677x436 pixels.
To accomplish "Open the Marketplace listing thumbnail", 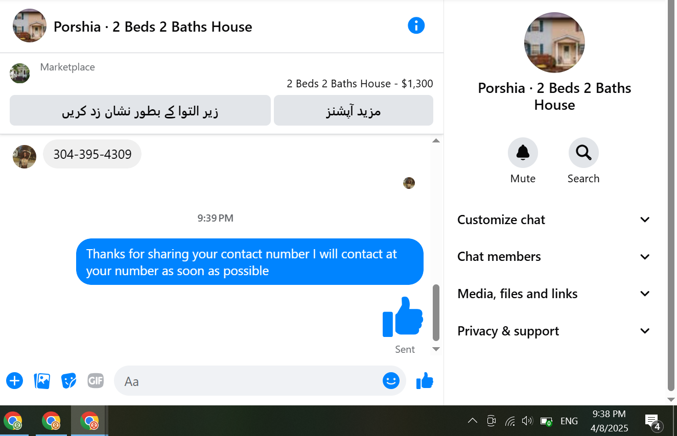I will pos(20,74).
